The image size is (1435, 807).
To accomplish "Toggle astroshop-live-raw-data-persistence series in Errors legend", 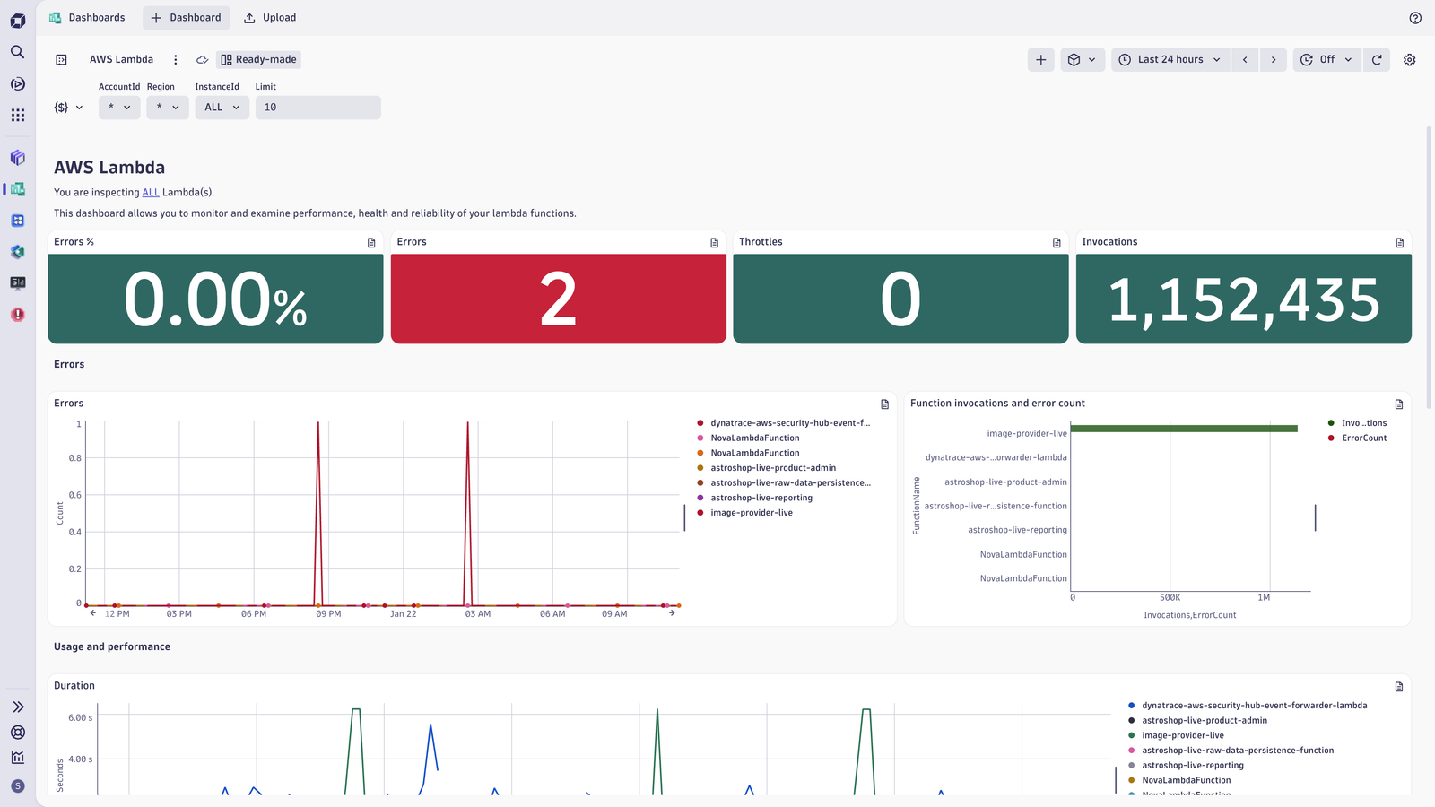I will [x=783, y=483].
